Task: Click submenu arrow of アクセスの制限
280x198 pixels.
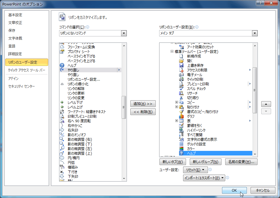Action: [250, 70]
